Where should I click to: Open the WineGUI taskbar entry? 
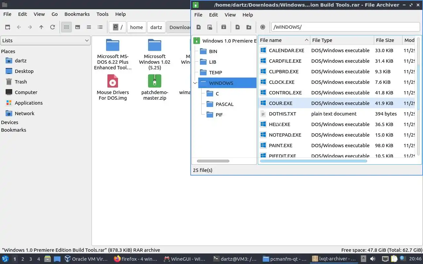coord(185,259)
